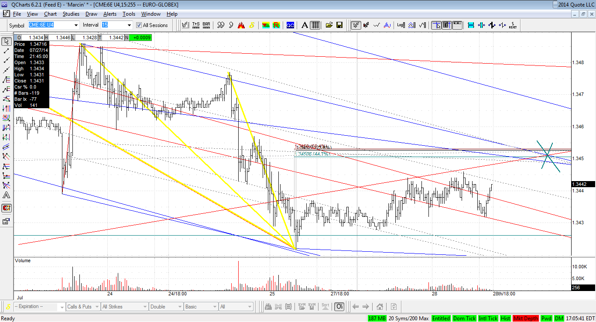Viewport: 596px width, 322px height.
Task: Pick the text annotation 'A' in the left toolbar
Action: point(6,195)
